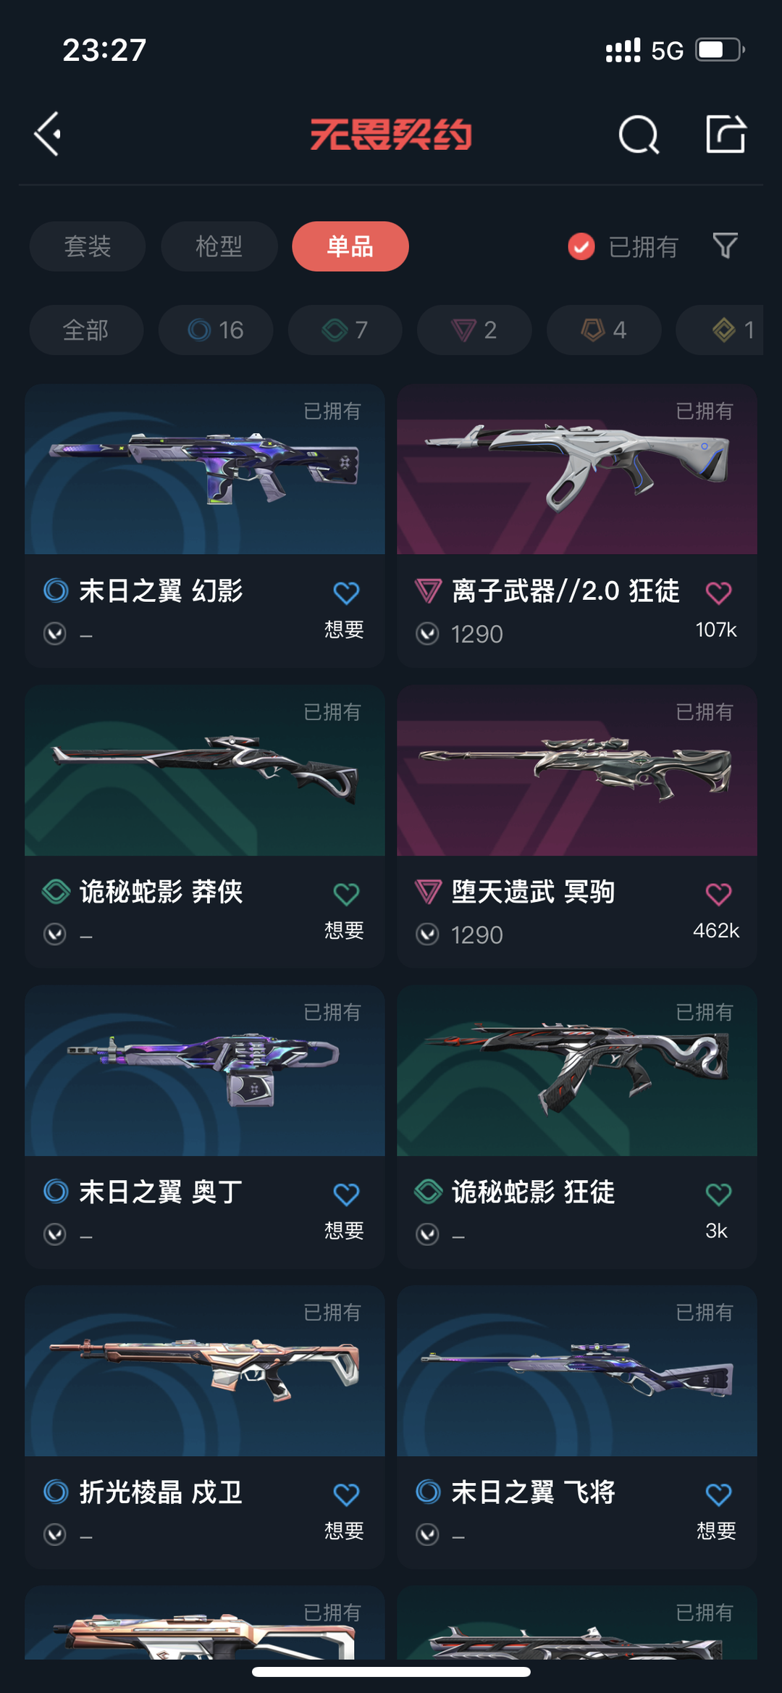Toggle the 已拥有 owned checkbox

point(581,246)
